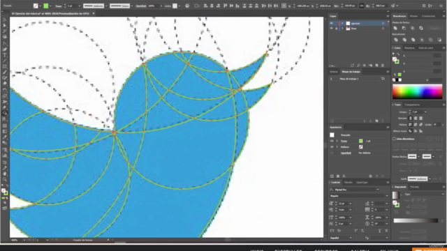Close the 01 Ejercicio document tab
The height and width of the screenshot is (251, 447).
[94, 13]
